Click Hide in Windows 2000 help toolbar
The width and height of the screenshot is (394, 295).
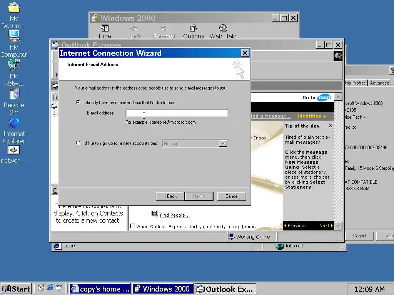point(105,31)
